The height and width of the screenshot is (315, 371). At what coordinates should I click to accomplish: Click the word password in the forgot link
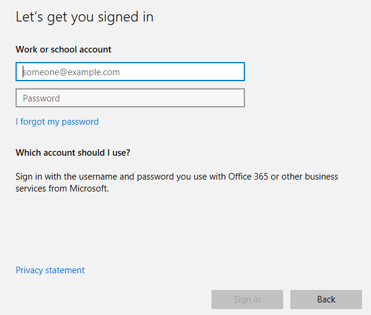80,122
